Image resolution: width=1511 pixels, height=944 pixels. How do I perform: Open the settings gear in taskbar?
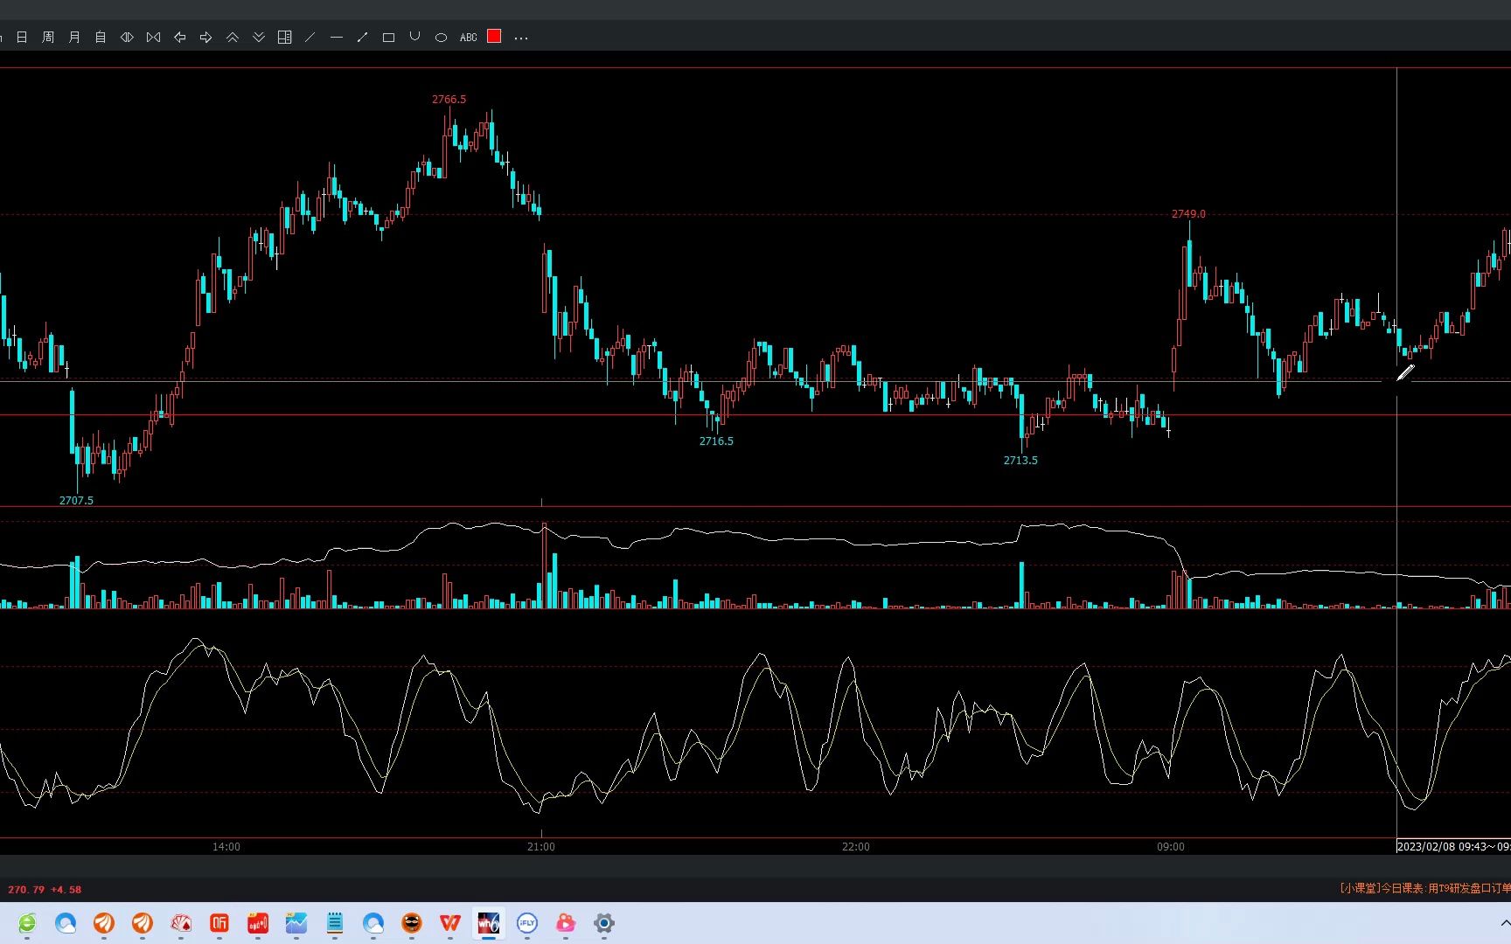[604, 923]
